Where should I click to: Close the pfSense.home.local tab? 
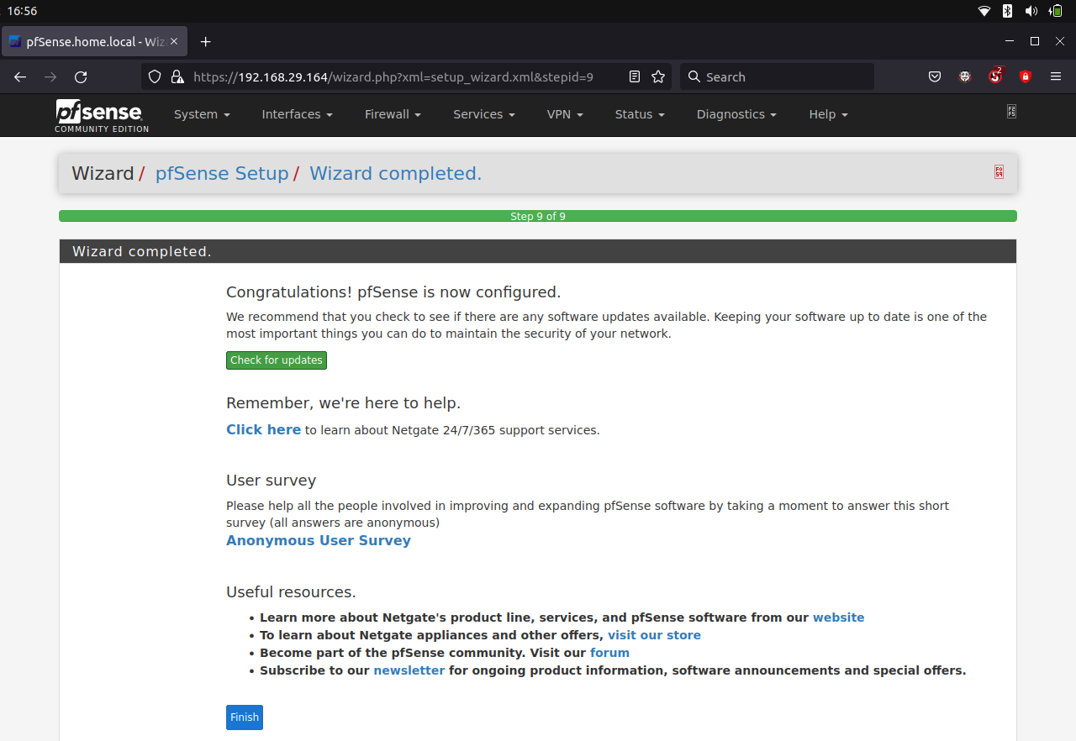tap(174, 41)
